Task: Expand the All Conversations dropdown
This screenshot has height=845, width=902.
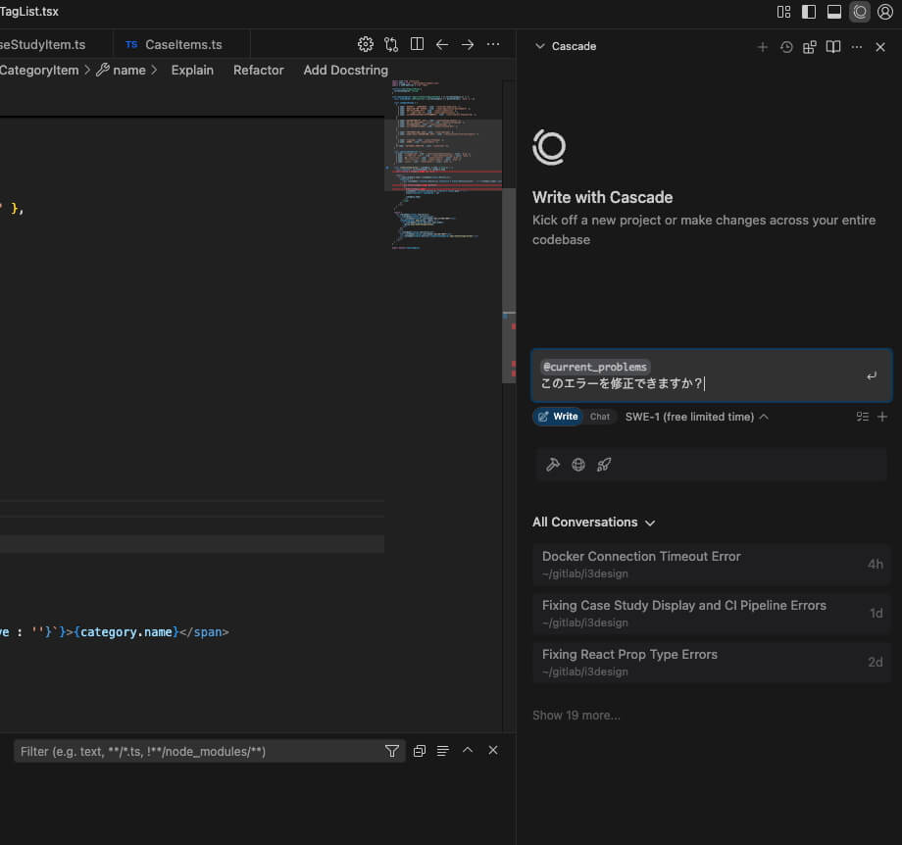Action: coord(594,522)
